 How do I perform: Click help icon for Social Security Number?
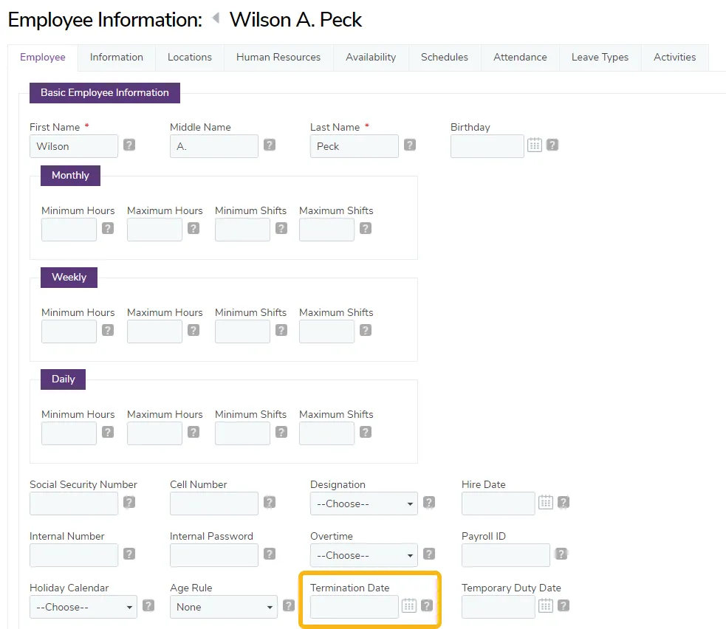[x=129, y=502]
